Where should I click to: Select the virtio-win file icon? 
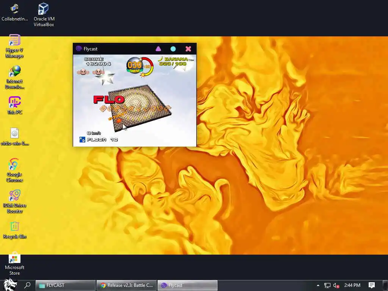coord(15,136)
